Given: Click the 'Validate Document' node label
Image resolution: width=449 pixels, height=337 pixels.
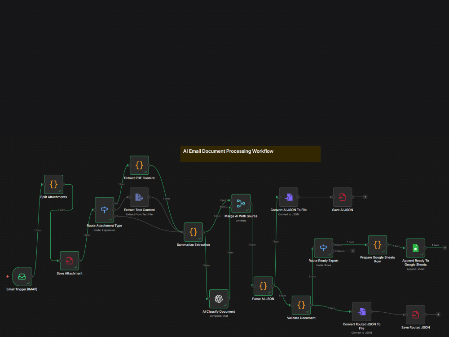Looking at the screenshot, I should click(301, 318).
